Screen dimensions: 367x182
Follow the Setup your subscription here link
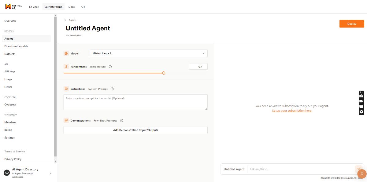(292, 110)
